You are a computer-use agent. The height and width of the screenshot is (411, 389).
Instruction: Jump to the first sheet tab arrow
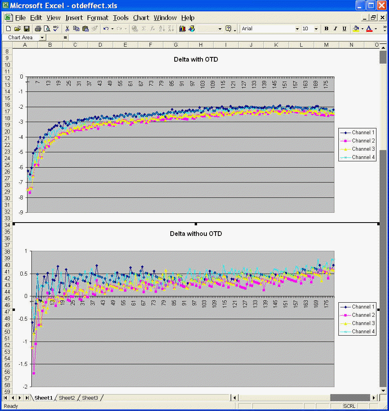(x=5, y=398)
